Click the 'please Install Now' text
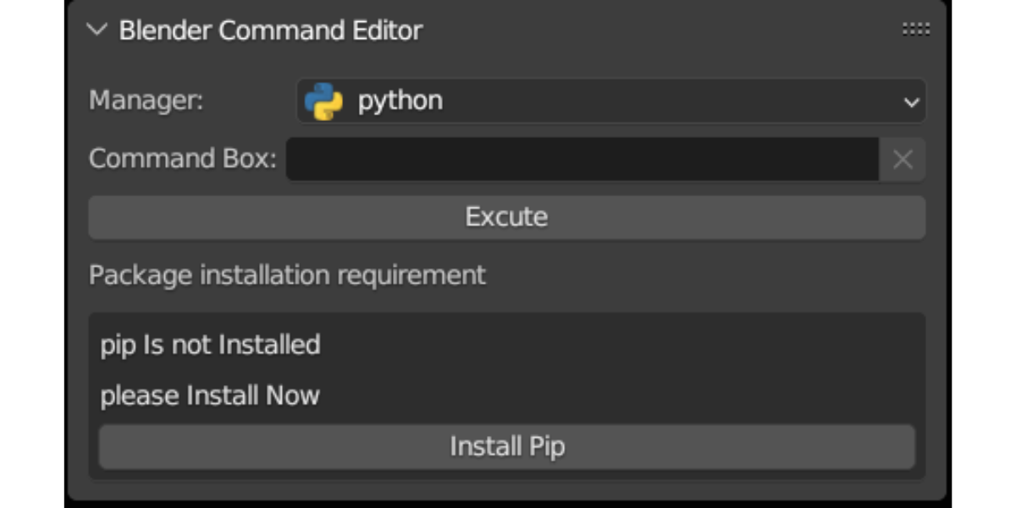This screenshot has height=508, width=1016. pos(210,395)
